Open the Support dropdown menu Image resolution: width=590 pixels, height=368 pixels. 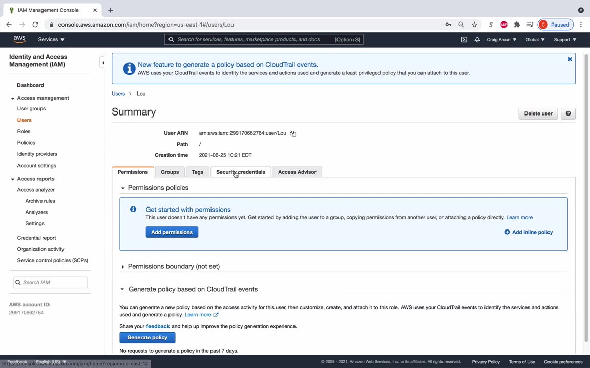[565, 39]
